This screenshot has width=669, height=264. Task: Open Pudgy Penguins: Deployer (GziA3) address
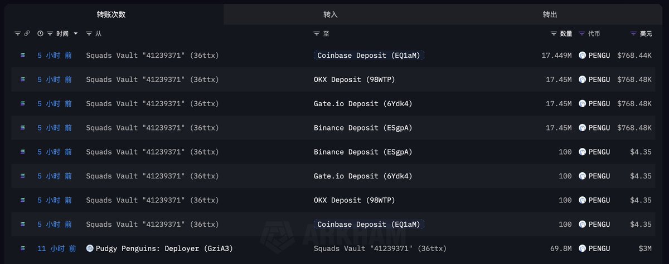pos(164,248)
